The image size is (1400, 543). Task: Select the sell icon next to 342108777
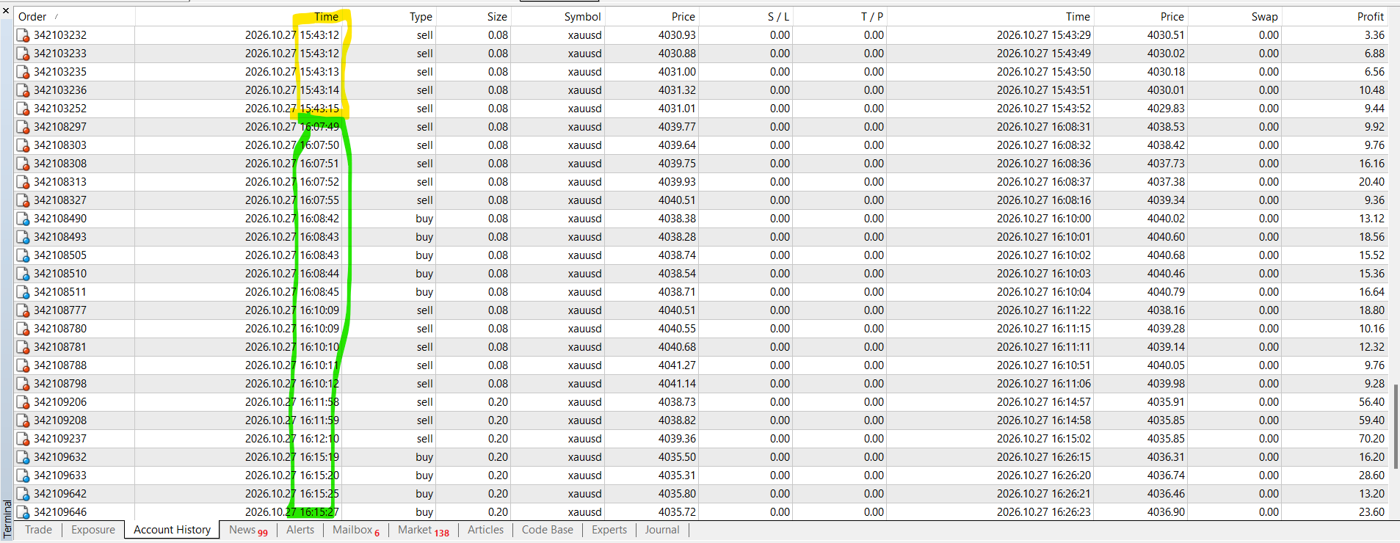pyautogui.click(x=23, y=310)
